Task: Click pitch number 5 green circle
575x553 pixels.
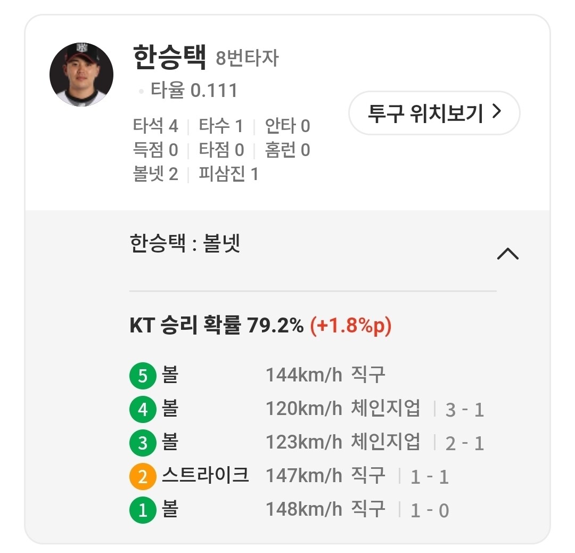Action: tap(142, 376)
